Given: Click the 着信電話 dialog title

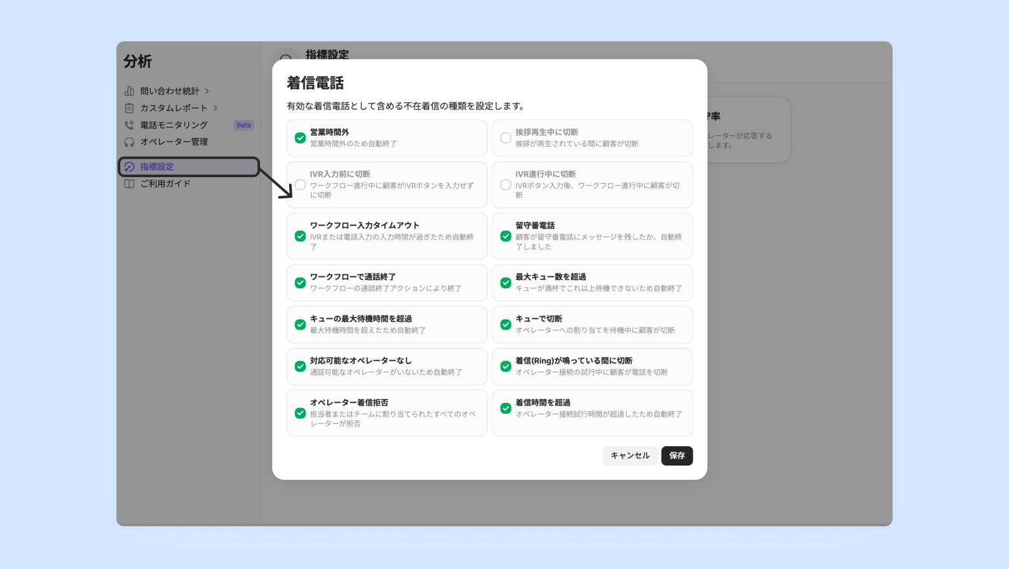Looking at the screenshot, I should click(x=315, y=83).
